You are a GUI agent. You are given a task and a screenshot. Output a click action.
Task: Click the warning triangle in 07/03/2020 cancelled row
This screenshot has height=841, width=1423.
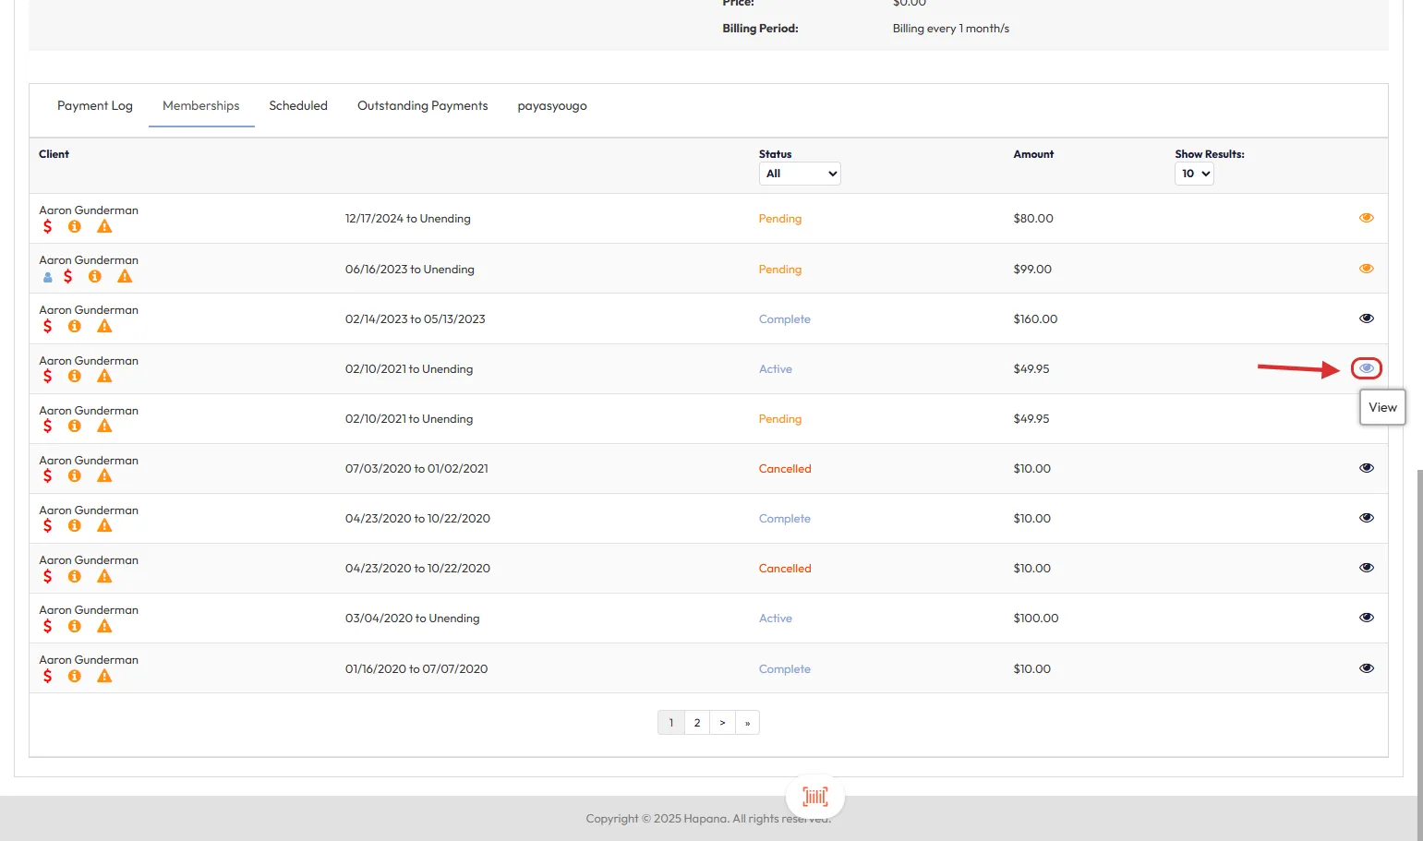[x=104, y=476]
